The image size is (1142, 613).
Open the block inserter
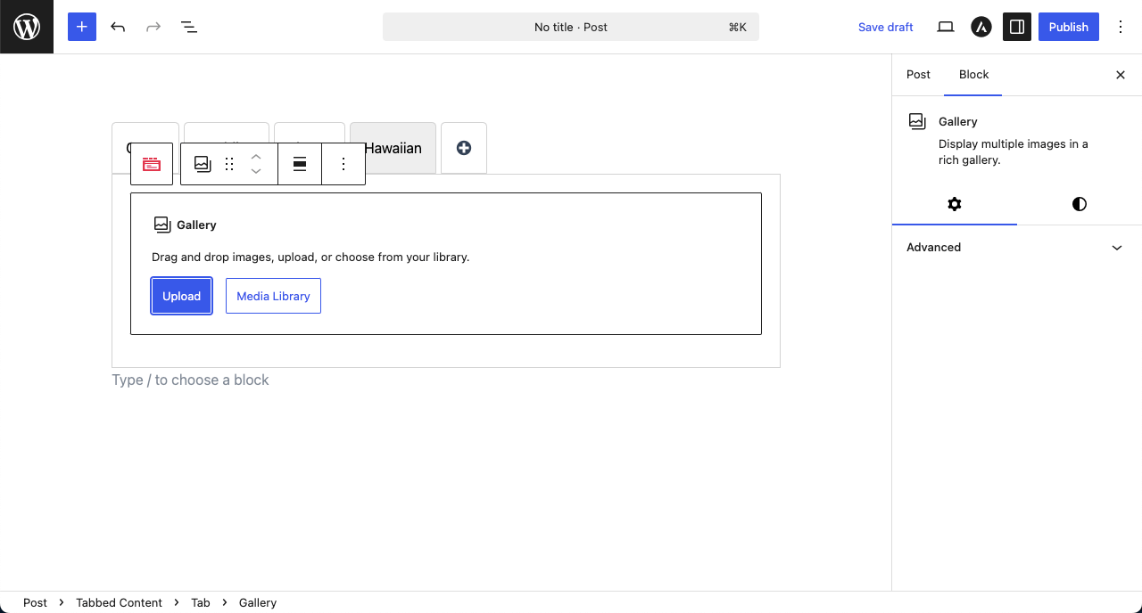(x=81, y=27)
